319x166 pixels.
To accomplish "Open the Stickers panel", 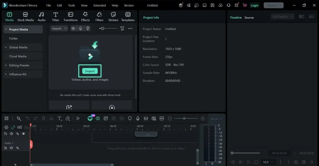I will 113,17.
